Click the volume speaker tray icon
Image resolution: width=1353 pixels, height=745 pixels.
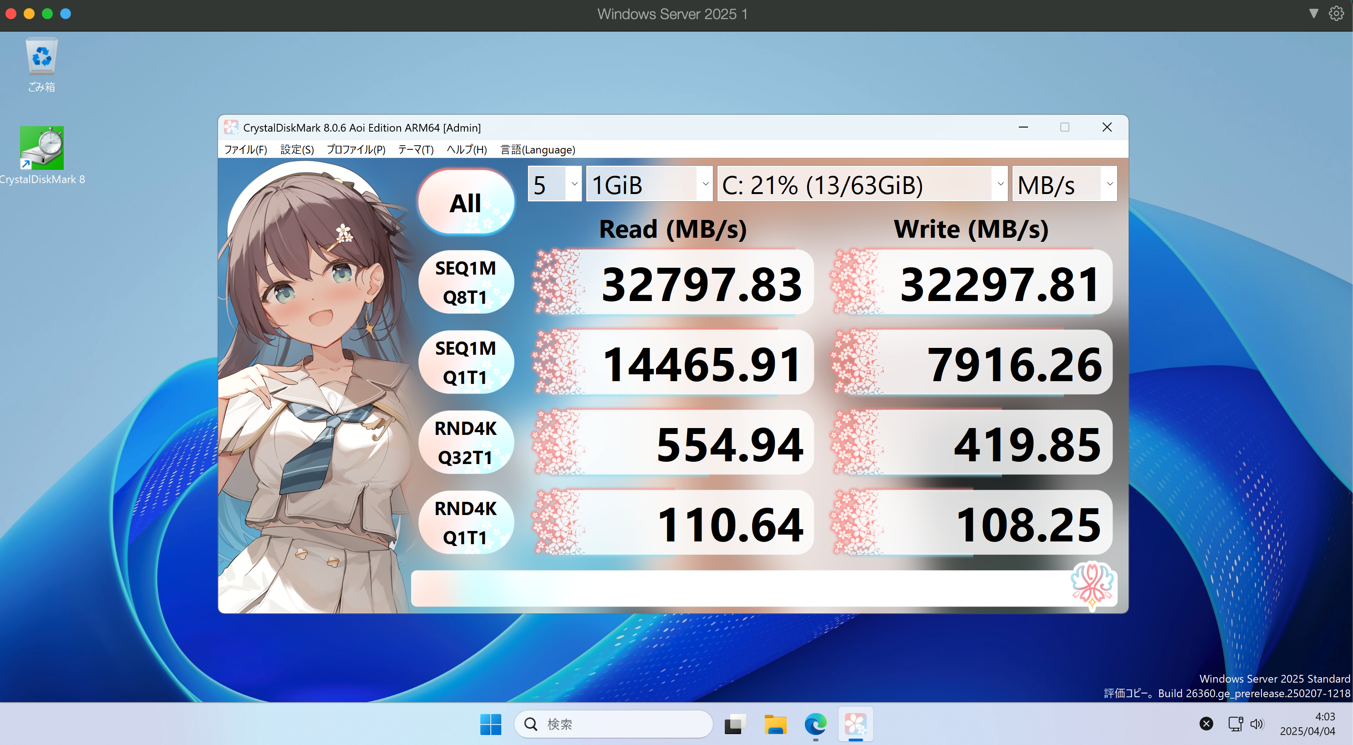coord(1256,724)
